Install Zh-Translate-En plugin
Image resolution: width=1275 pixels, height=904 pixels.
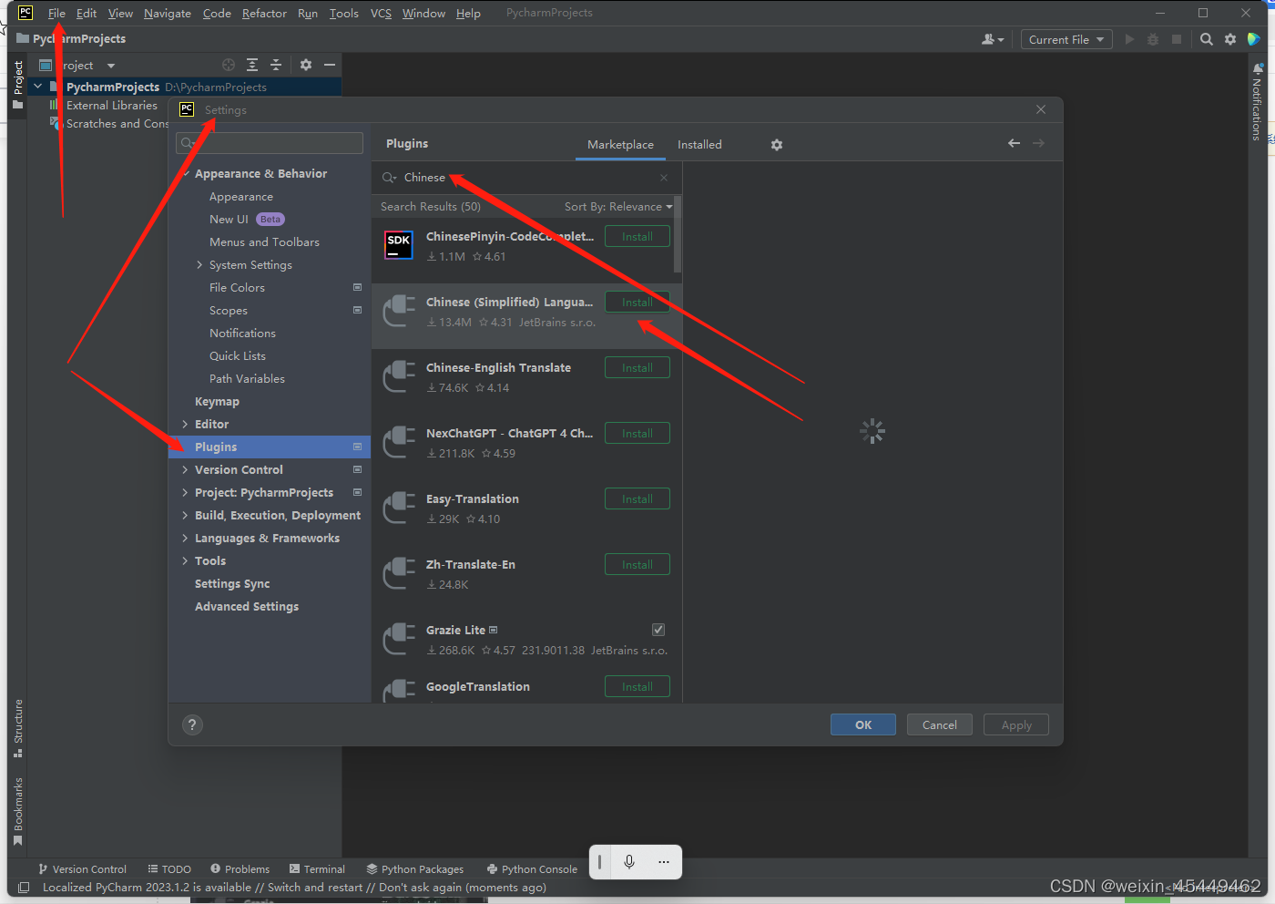click(x=637, y=564)
